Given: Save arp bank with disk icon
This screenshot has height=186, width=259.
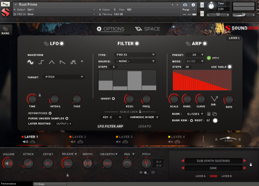Looking at the screenshot, I should [x=209, y=114].
